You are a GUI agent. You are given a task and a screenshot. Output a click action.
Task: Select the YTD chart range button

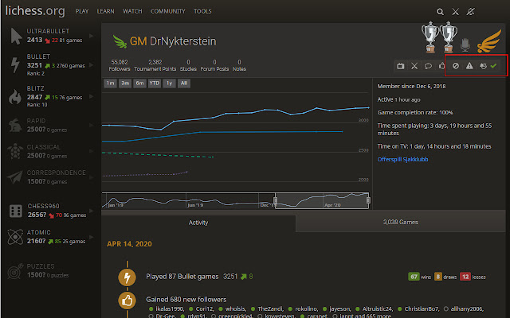[x=155, y=83]
